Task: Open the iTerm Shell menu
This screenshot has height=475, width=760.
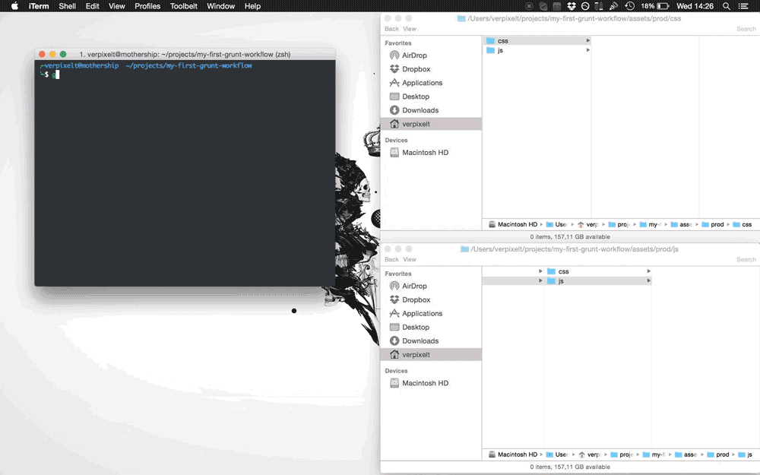Action: tap(67, 6)
